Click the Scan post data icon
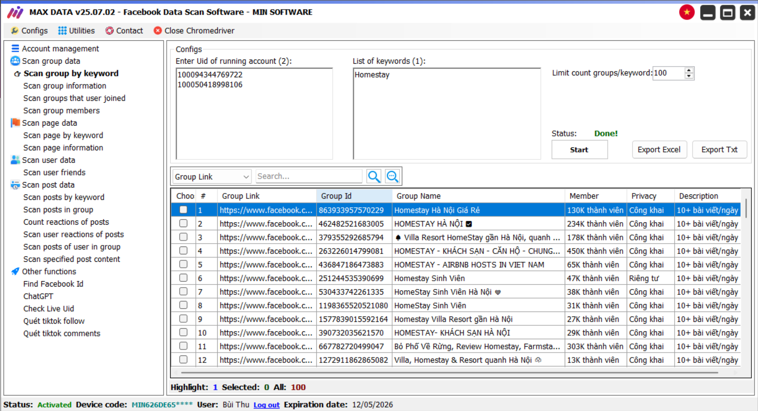 (x=15, y=185)
